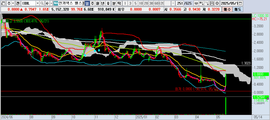Viewport: 270px width, 120px height.
Task: Click the 1.3020 horizontal line label
Action: pyautogui.click(x=246, y=63)
